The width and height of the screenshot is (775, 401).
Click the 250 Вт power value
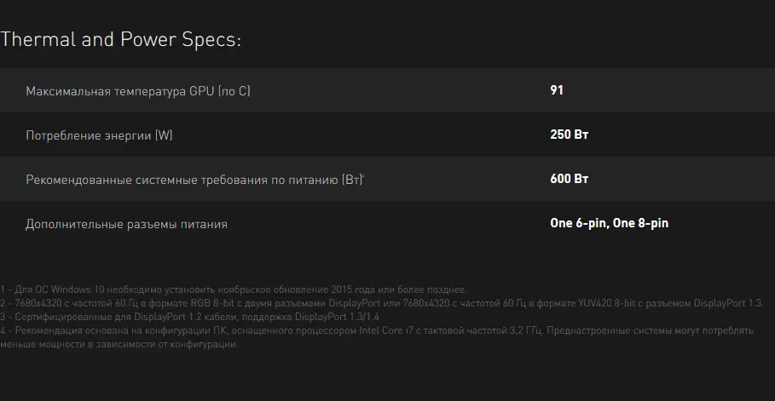[569, 135]
